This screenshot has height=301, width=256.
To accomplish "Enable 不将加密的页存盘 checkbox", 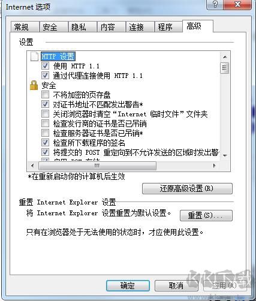I will (45, 95).
